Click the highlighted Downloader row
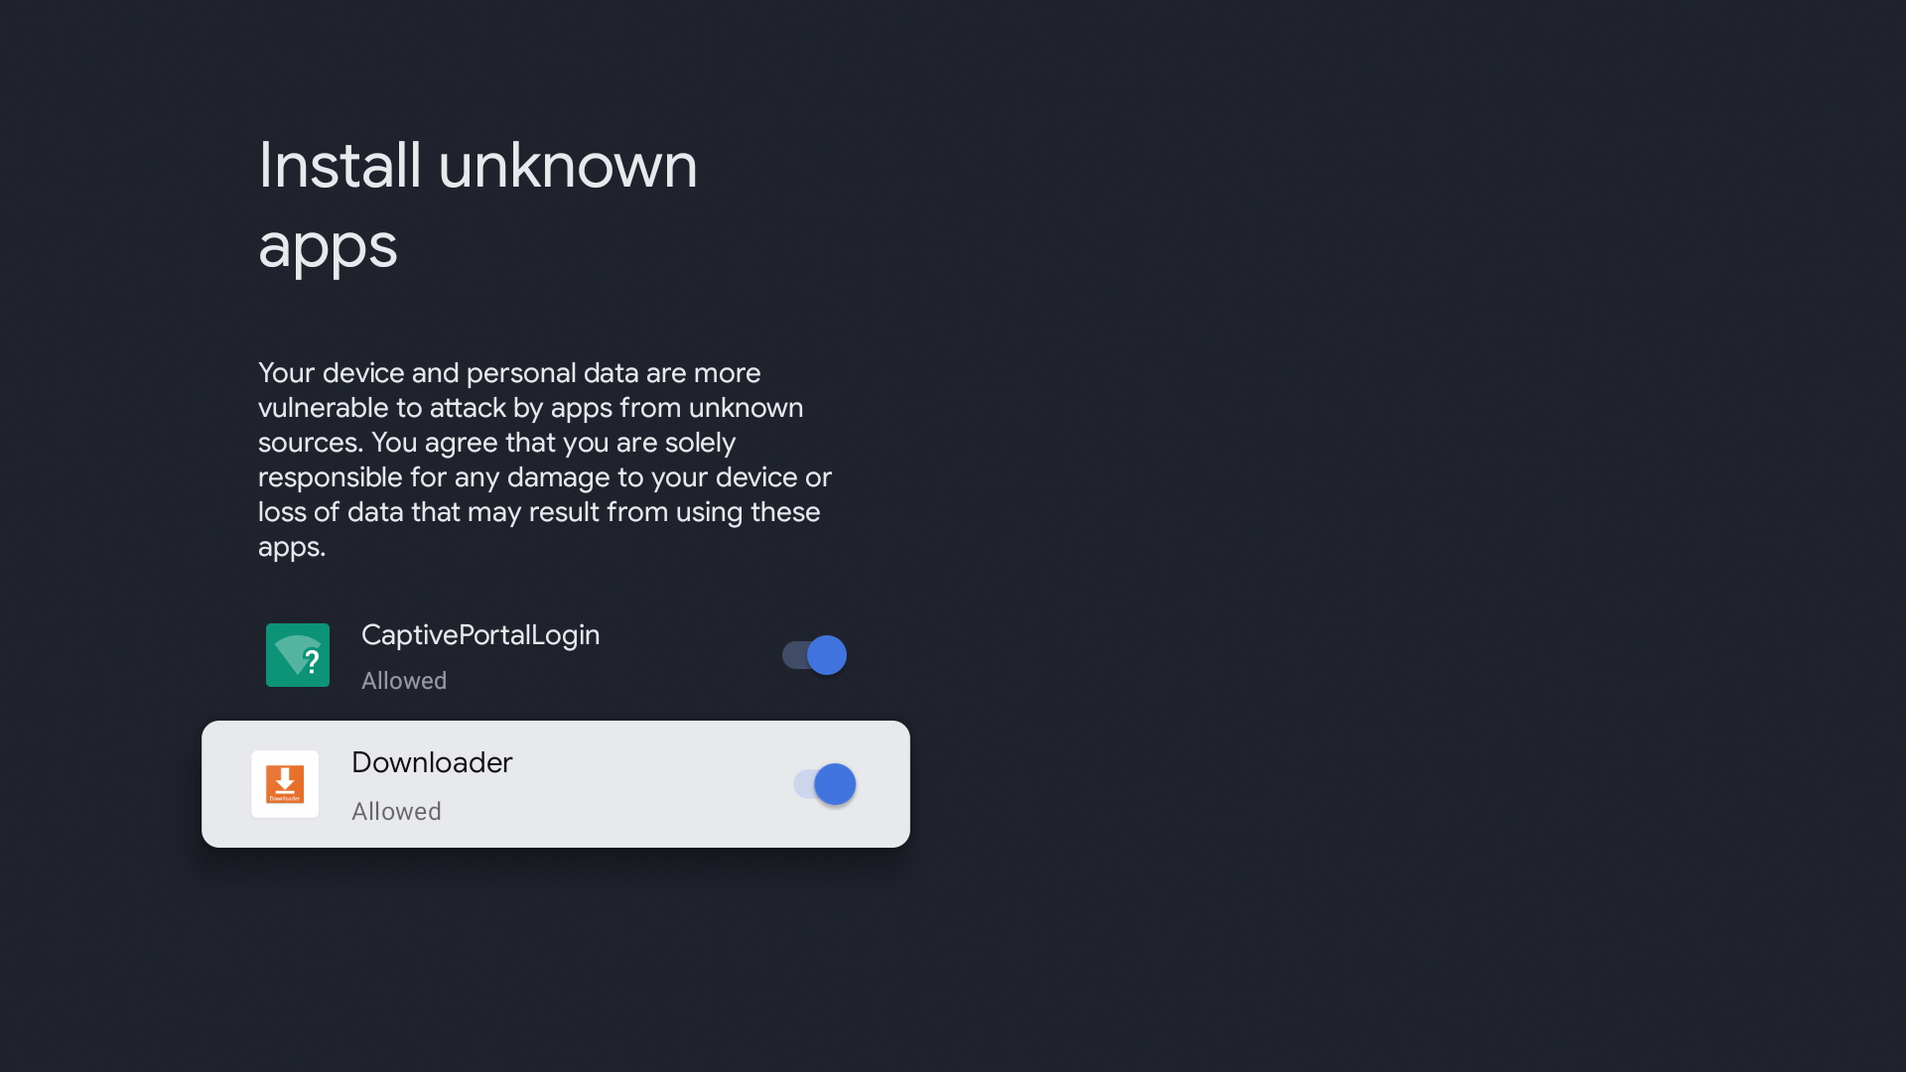The image size is (1906, 1072). pos(556,784)
